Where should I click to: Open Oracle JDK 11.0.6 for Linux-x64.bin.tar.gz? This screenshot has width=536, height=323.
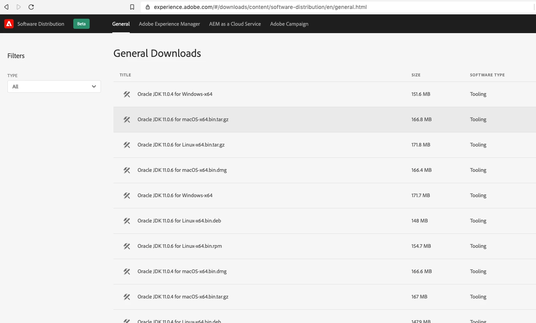coord(181,145)
